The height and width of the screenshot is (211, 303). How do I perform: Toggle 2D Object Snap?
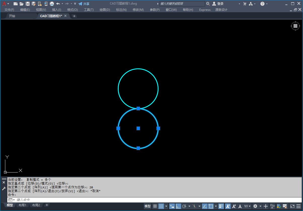pyautogui.click(x=211, y=206)
